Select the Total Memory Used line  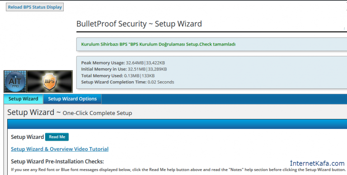tap(118, 76)
